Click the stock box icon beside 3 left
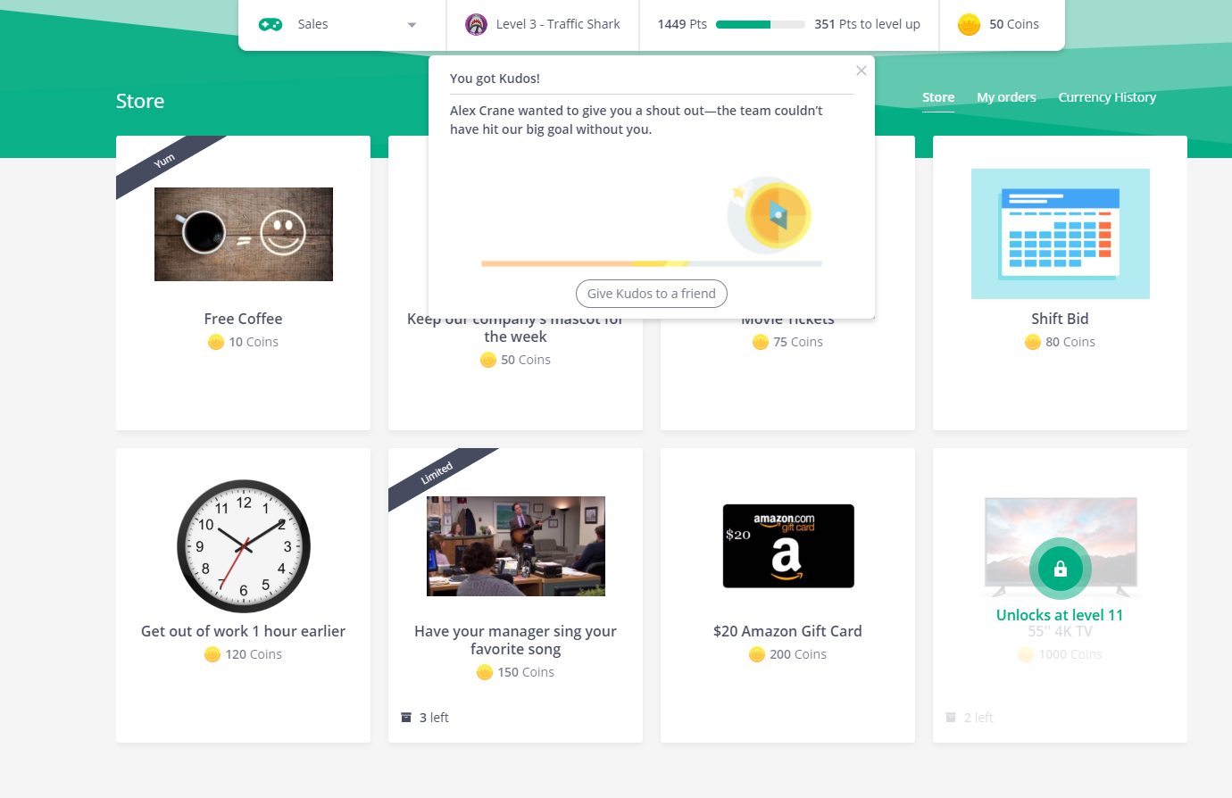 tap(406, 718)
